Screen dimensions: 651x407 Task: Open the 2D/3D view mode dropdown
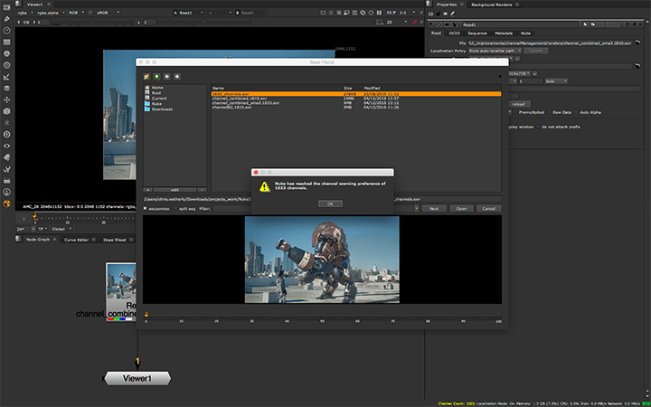tap(395, 23)
